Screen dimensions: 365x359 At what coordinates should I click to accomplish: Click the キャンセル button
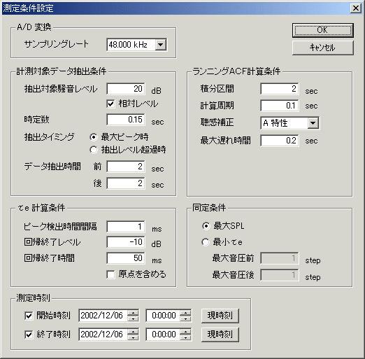(323, 48)
